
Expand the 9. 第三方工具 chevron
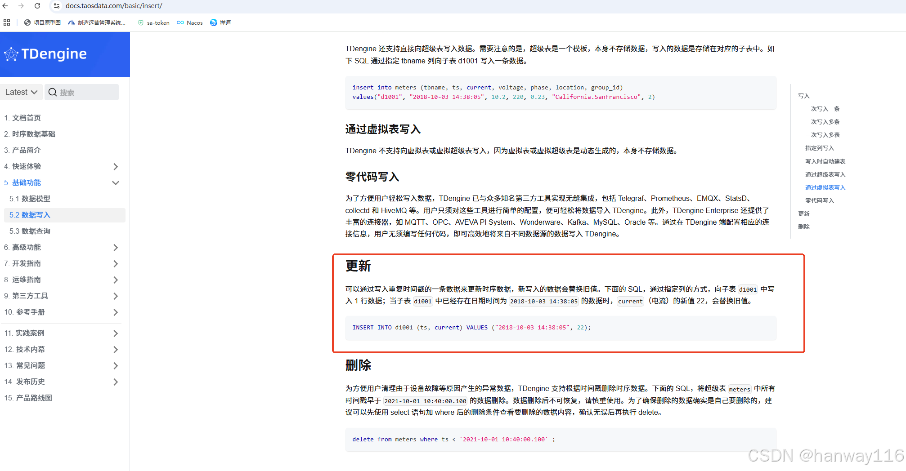pos(116,296)
